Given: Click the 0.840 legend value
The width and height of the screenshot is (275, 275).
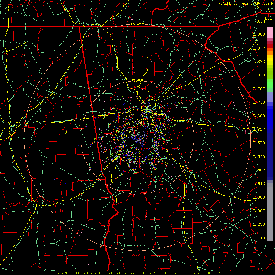Looking at the screenshot, I should coord(259,75).
